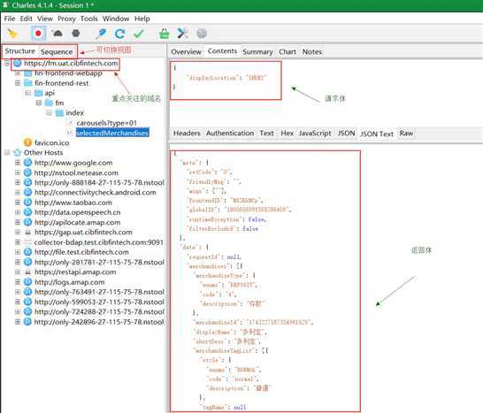Image resolution: width=483 pixels, height=413 pixels.
Task: Open the grey Settings gear icon
Action: [x=202, y=34]
